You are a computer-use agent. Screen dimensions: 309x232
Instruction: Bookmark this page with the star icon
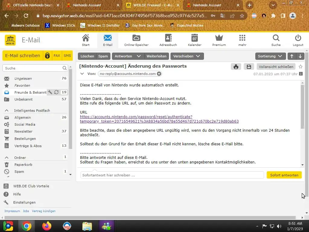pyautogui.click(x=242, y=16)
